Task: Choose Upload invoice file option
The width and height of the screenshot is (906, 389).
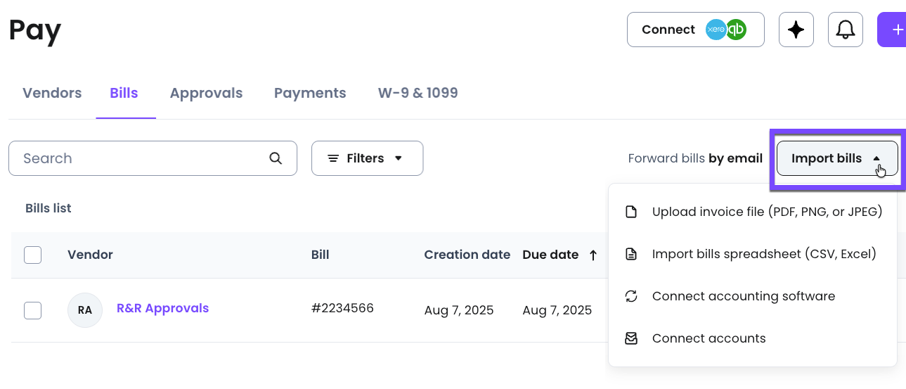Action: point(767,212)
